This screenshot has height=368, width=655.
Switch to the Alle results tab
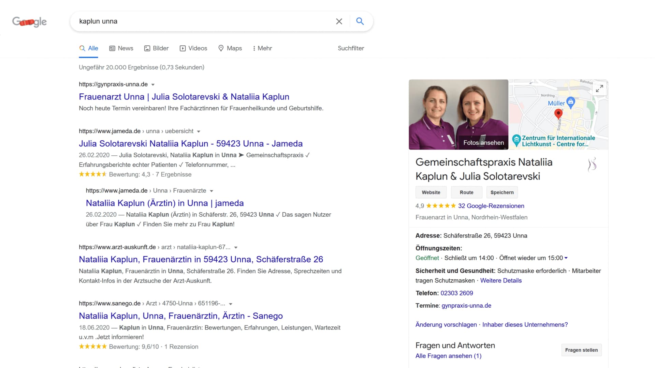(88, 48)
